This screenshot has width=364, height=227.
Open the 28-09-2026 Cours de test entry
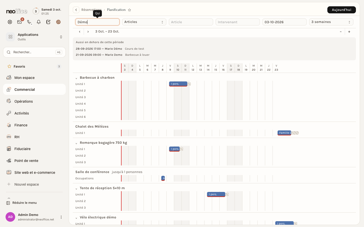click(x=110, y=49)
